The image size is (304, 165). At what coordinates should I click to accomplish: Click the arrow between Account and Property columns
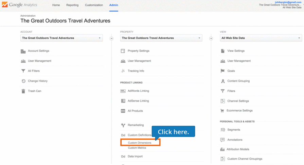111,38
